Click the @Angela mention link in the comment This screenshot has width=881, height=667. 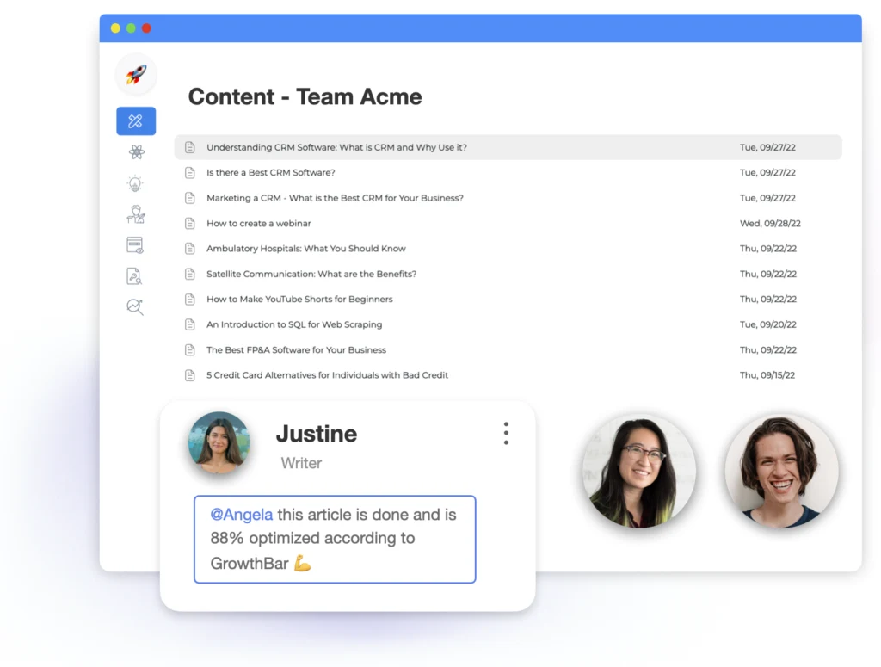[x=241, y=514]
